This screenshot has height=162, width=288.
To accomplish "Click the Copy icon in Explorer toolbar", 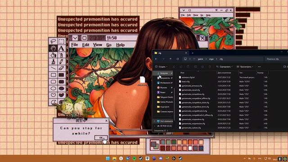I will 181,67.
